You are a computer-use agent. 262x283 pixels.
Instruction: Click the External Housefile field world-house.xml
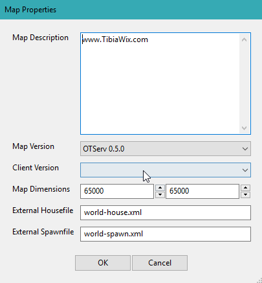tap(166, 212)
